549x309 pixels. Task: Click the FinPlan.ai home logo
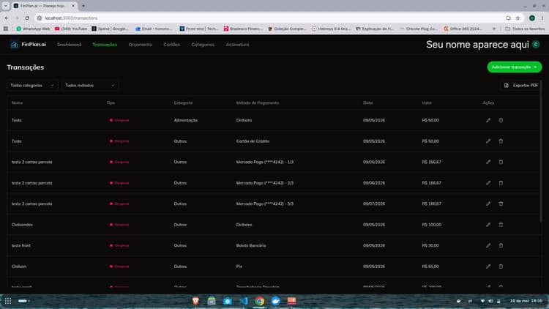pos(29,45)
